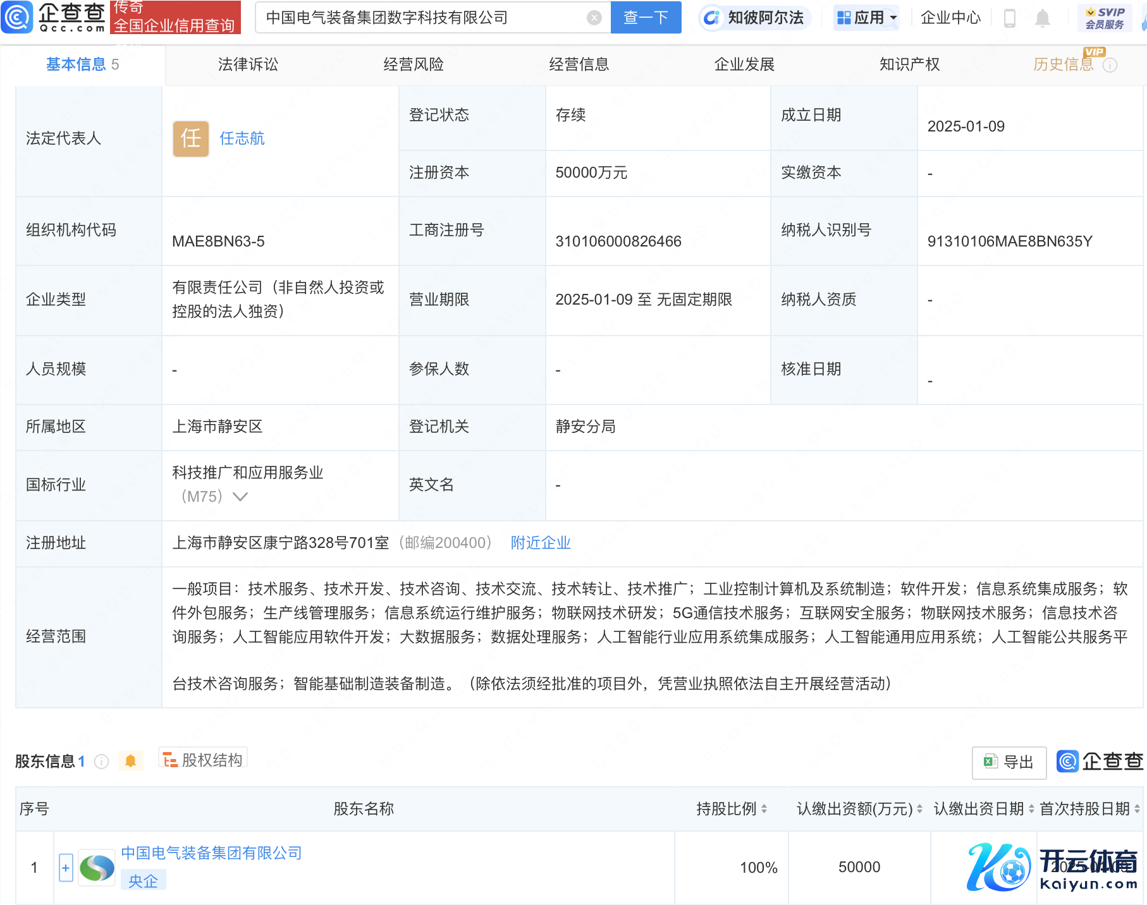Expand the 国标行业 M75 chevron
This screenshot has height=905, width=1147.
(x=240, y=497)
